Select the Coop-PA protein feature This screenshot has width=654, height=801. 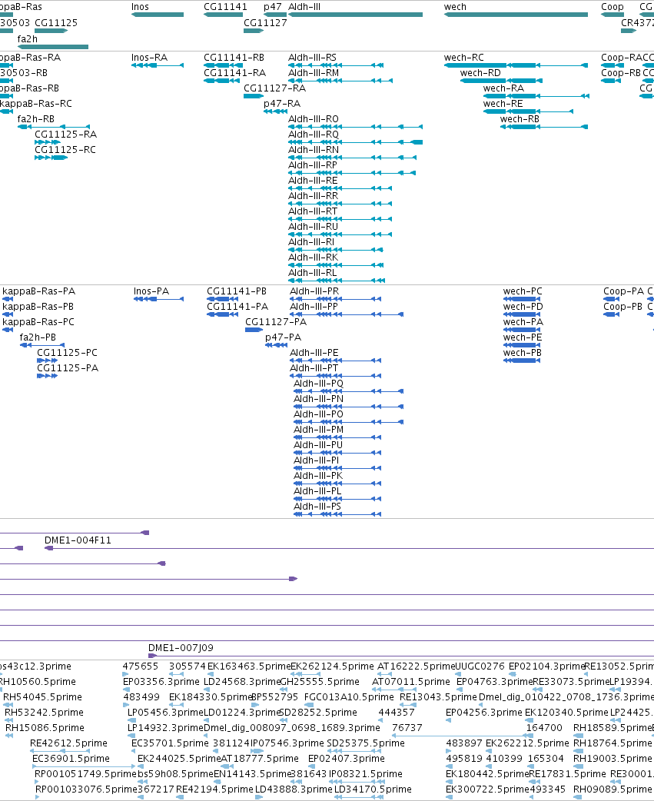pos(612,299)
